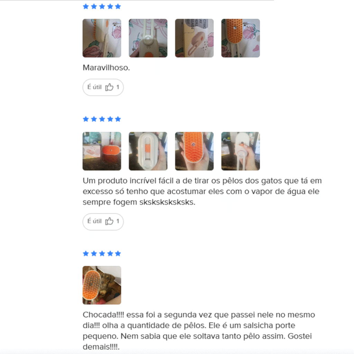Click the first review's five-star rating
Image resolution: width=354 pixels, height=354 pixels.
[x=102, y=6]
